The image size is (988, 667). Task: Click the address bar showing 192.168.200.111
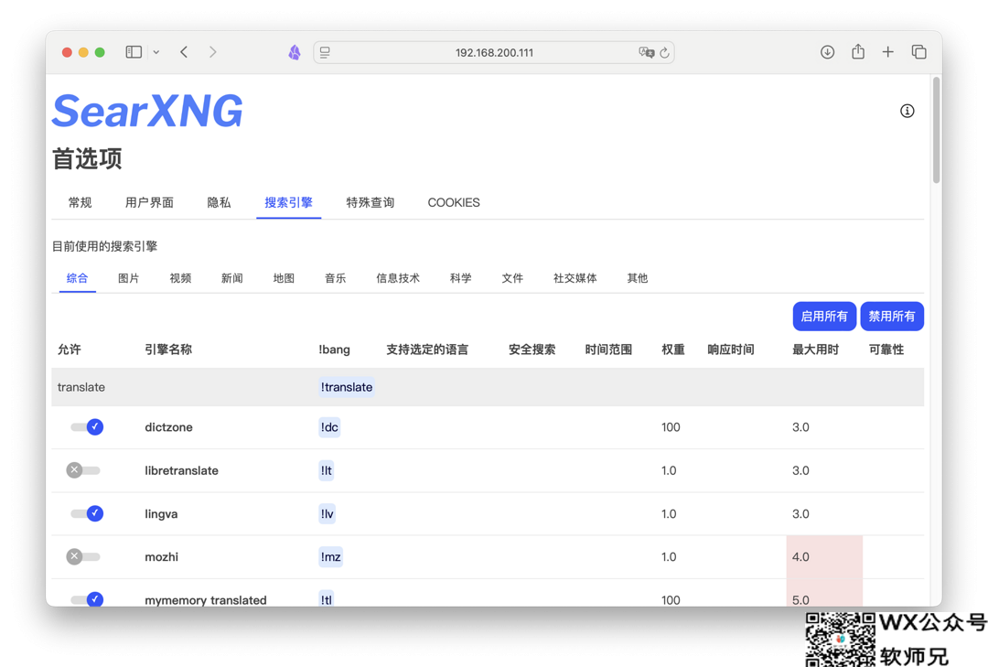click(494, 52)
